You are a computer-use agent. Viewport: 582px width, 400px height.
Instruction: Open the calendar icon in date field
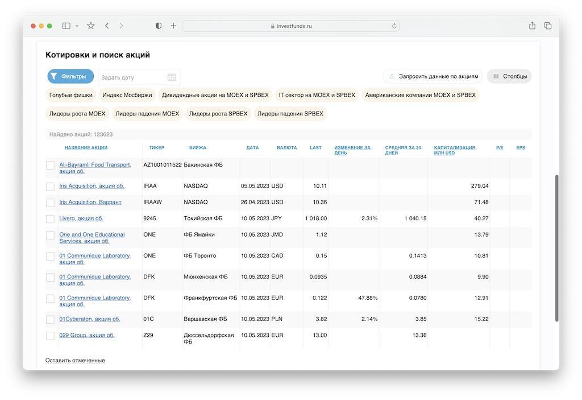point(172,77)
